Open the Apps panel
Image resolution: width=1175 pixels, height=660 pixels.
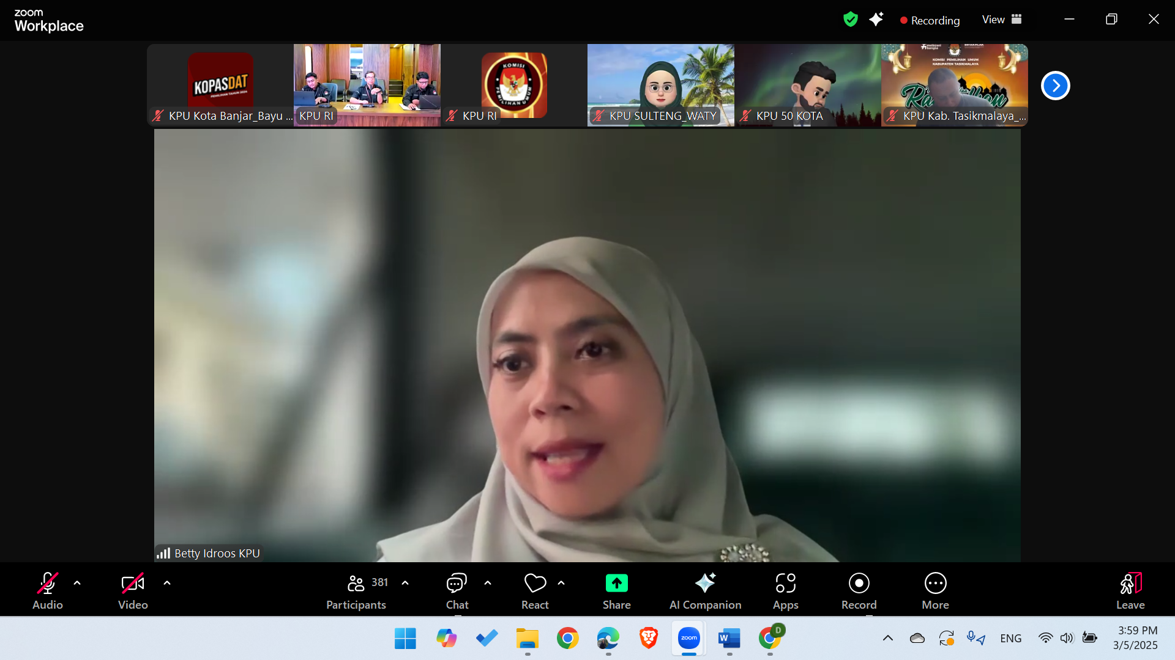point(785,590)
